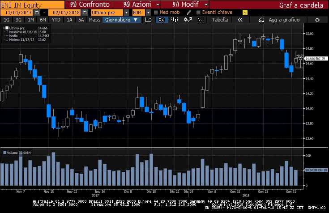
Task: Click the 15.00 price axis label
Action: tap(309, 34)
